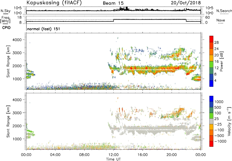232x161 pixels.
Task: Click the '1000' range tick in velocity panel
Action: pyautogui.click(x=17, y=139)
